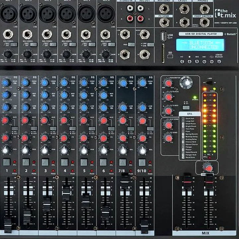Select the red control room/phones level knob
The width and height of the screenshot is (239, 239).
208,168
